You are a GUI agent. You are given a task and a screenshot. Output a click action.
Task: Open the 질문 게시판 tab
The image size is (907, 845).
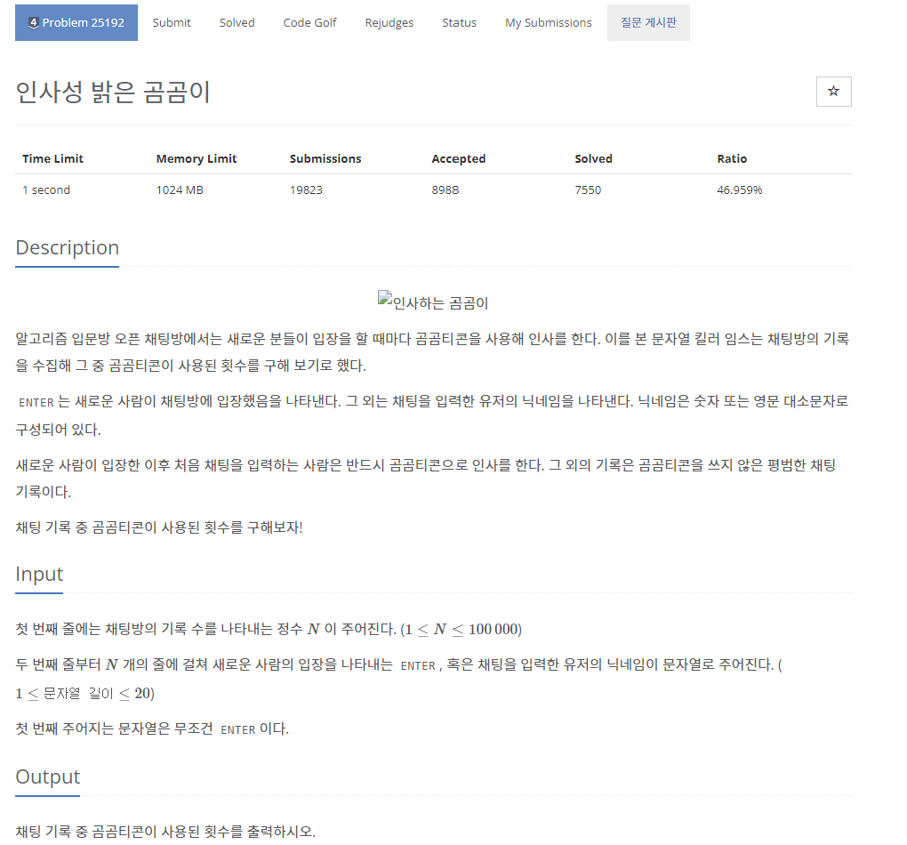click(648, 22)
